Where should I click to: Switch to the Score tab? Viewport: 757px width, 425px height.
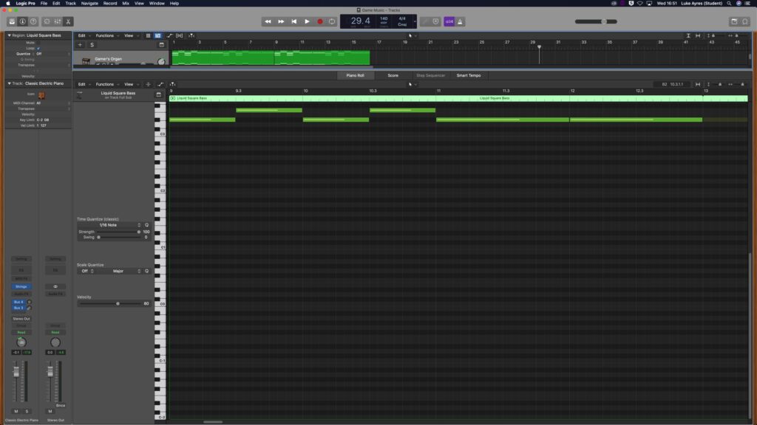[393, 76]
